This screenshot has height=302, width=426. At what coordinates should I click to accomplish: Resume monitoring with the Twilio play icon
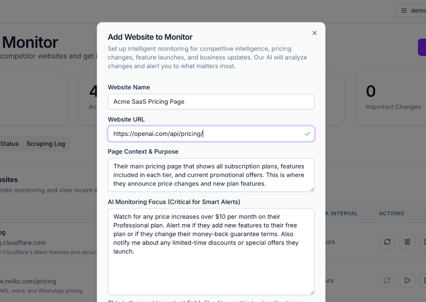click(407, 280)
